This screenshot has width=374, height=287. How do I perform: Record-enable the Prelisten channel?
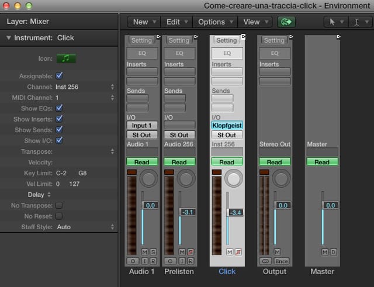191,261
